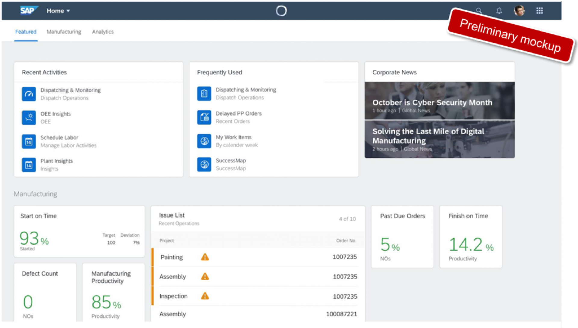Switch to the Manufacturing tab
This screenshot has height=328, width=578.
pyautogui.click(x=64, y=32)
